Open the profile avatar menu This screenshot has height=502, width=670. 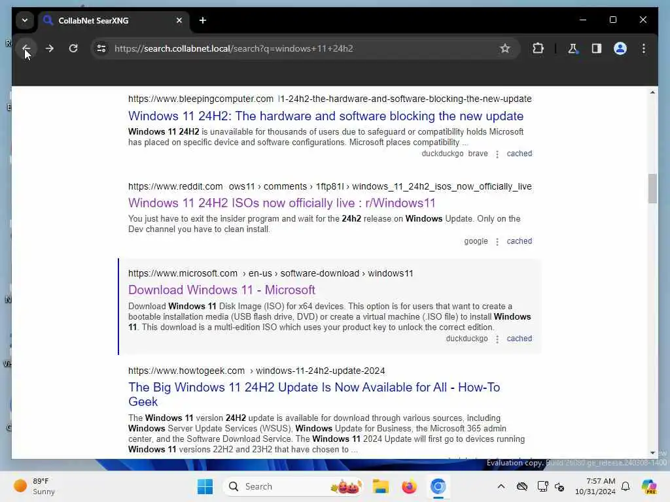620,48
